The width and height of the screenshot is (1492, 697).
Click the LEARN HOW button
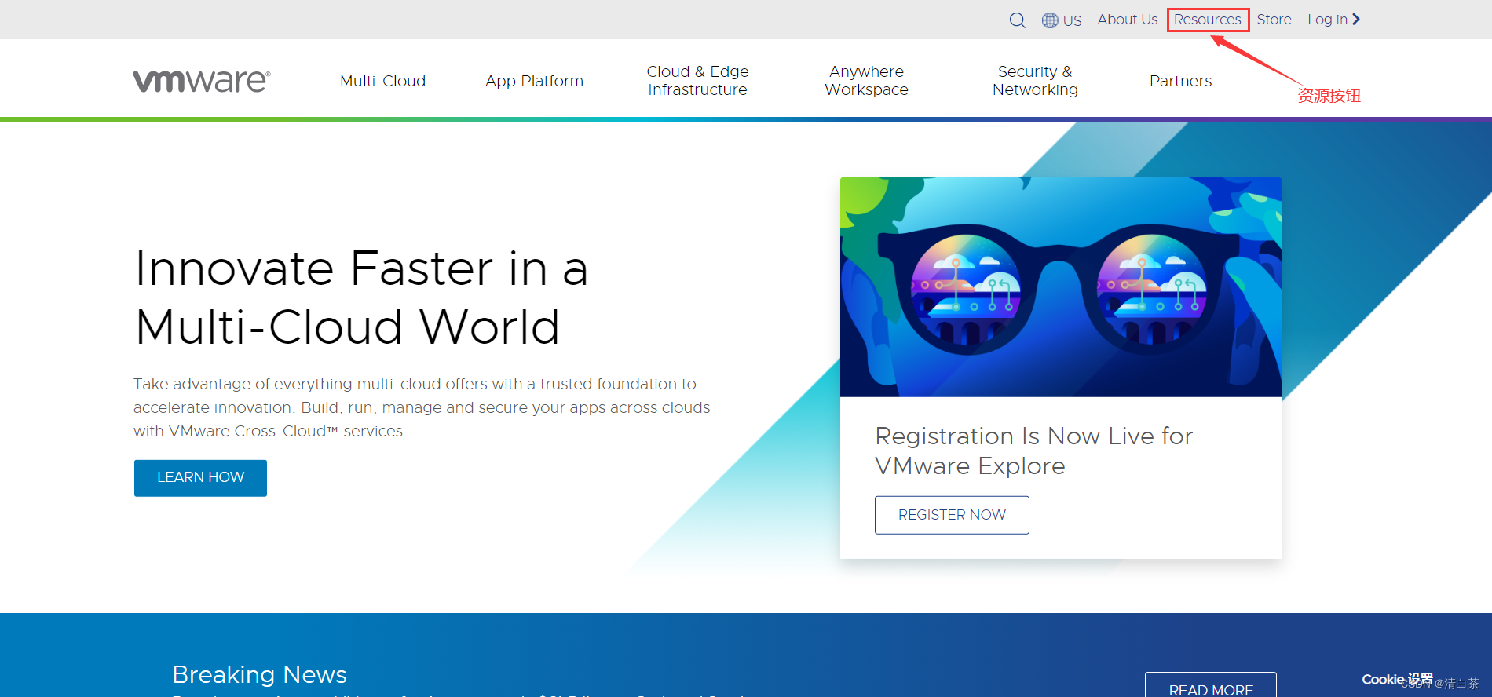[200, 478]
